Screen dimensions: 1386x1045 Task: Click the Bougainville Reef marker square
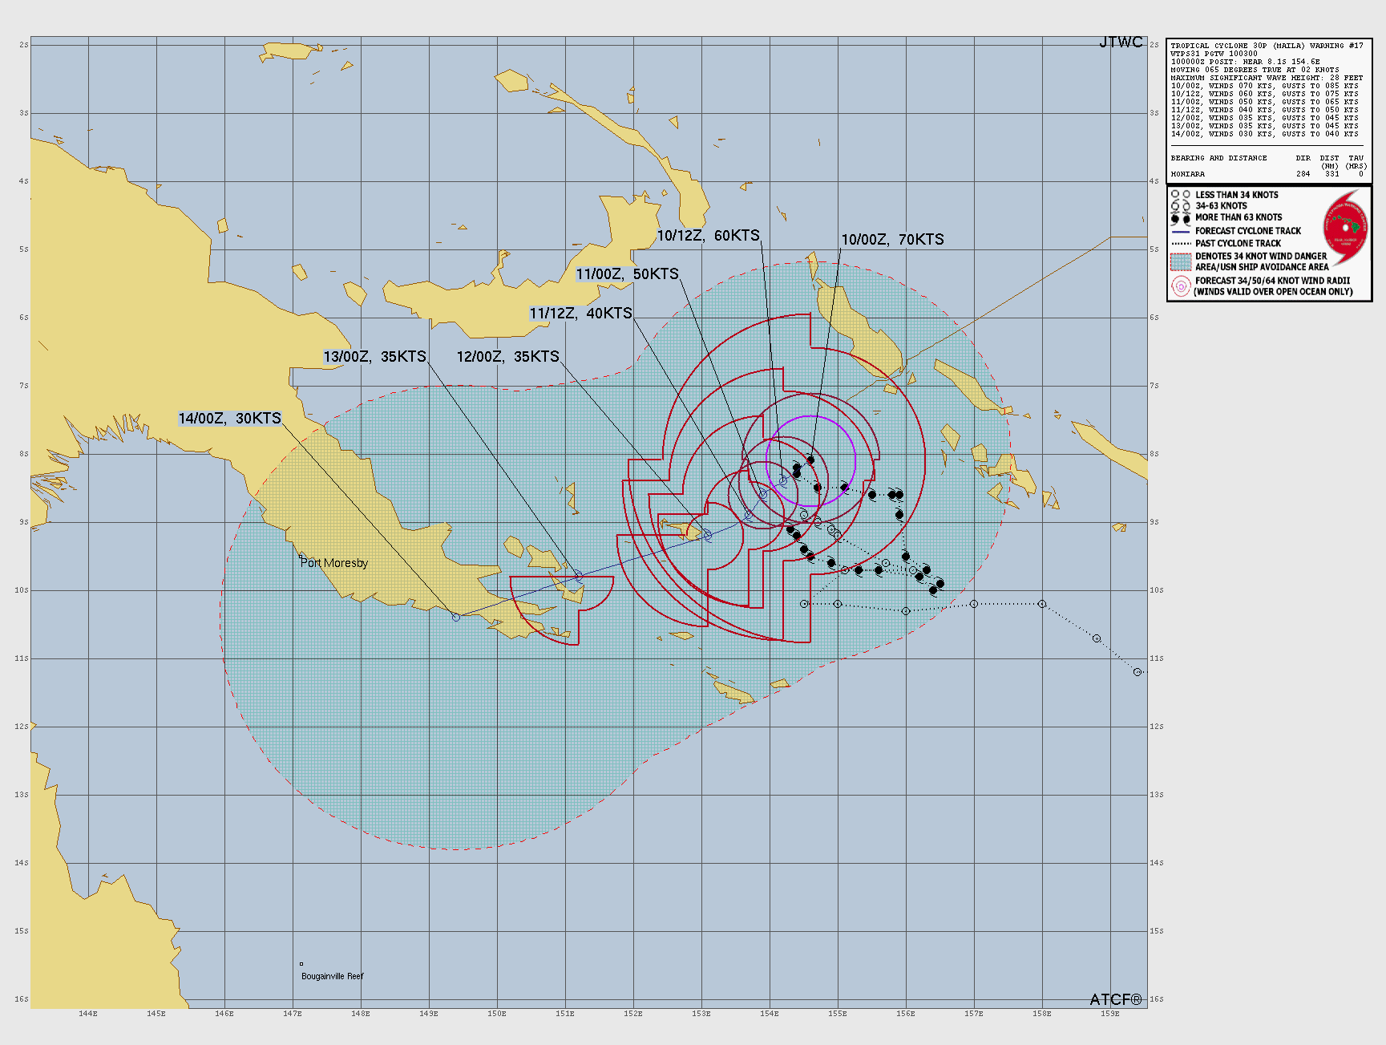coord(301,966)
